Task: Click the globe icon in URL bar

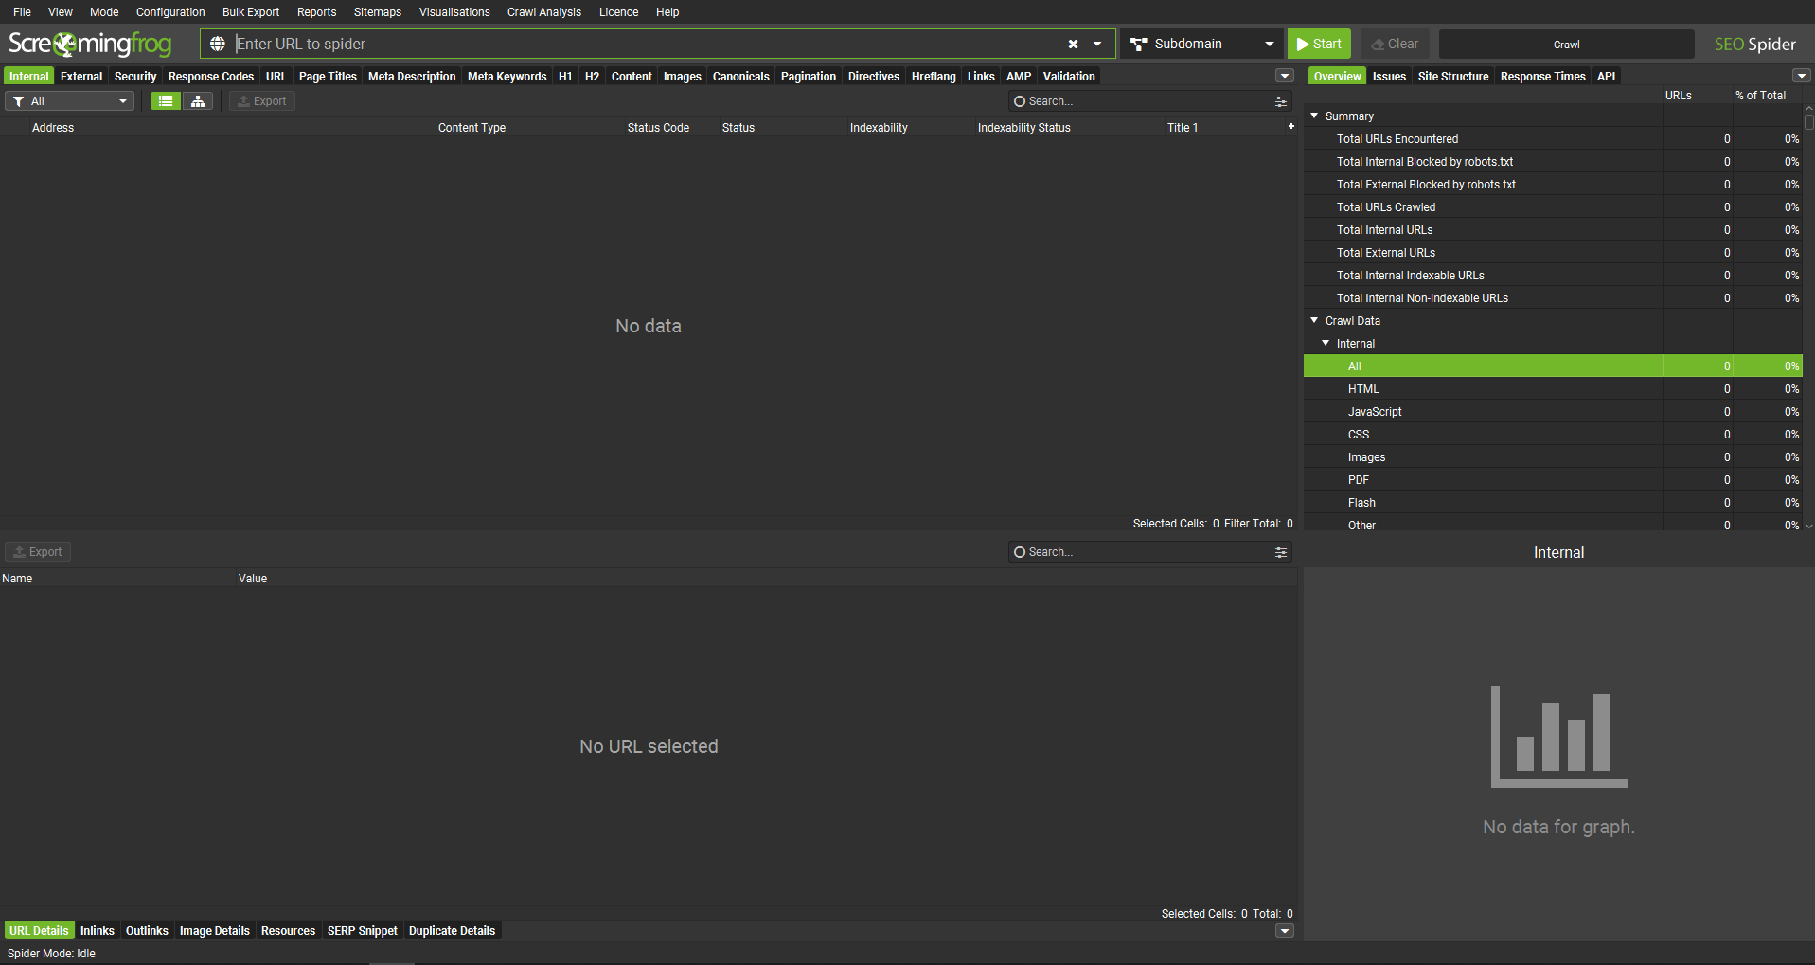Action: point(218,44)
